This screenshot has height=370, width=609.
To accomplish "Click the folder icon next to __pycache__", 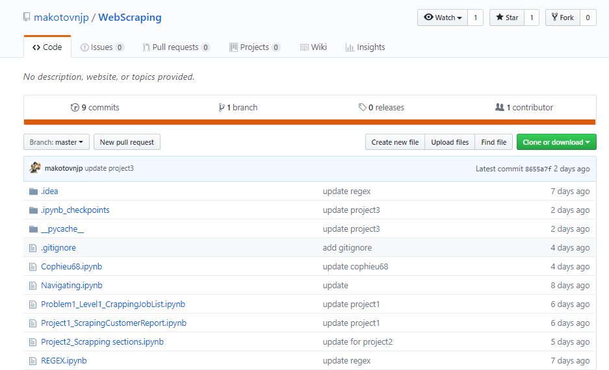I will point(33,229).
